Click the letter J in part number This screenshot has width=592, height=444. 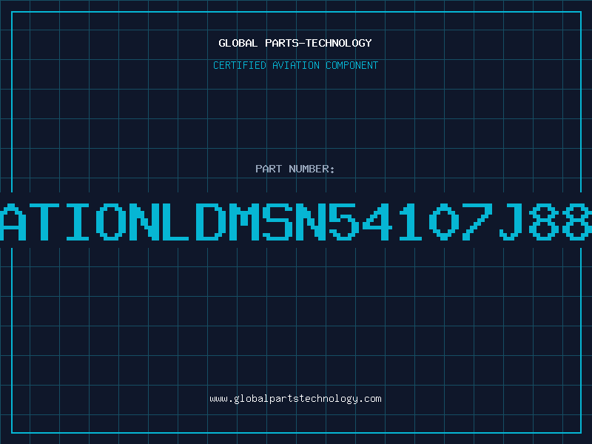coord(511,221)
